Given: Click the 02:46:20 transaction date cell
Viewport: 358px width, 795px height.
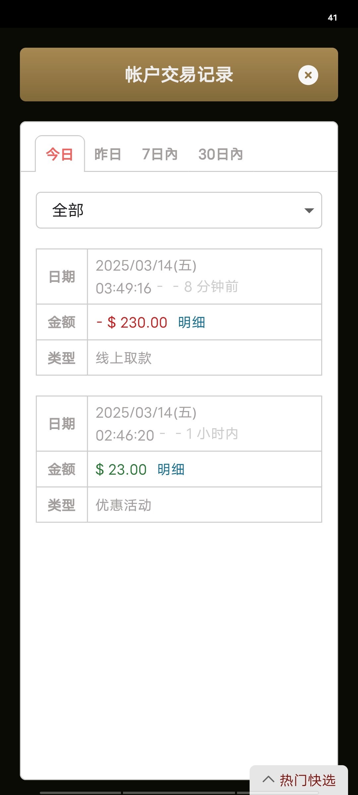Looking at the screenshot, I should 204,424.
